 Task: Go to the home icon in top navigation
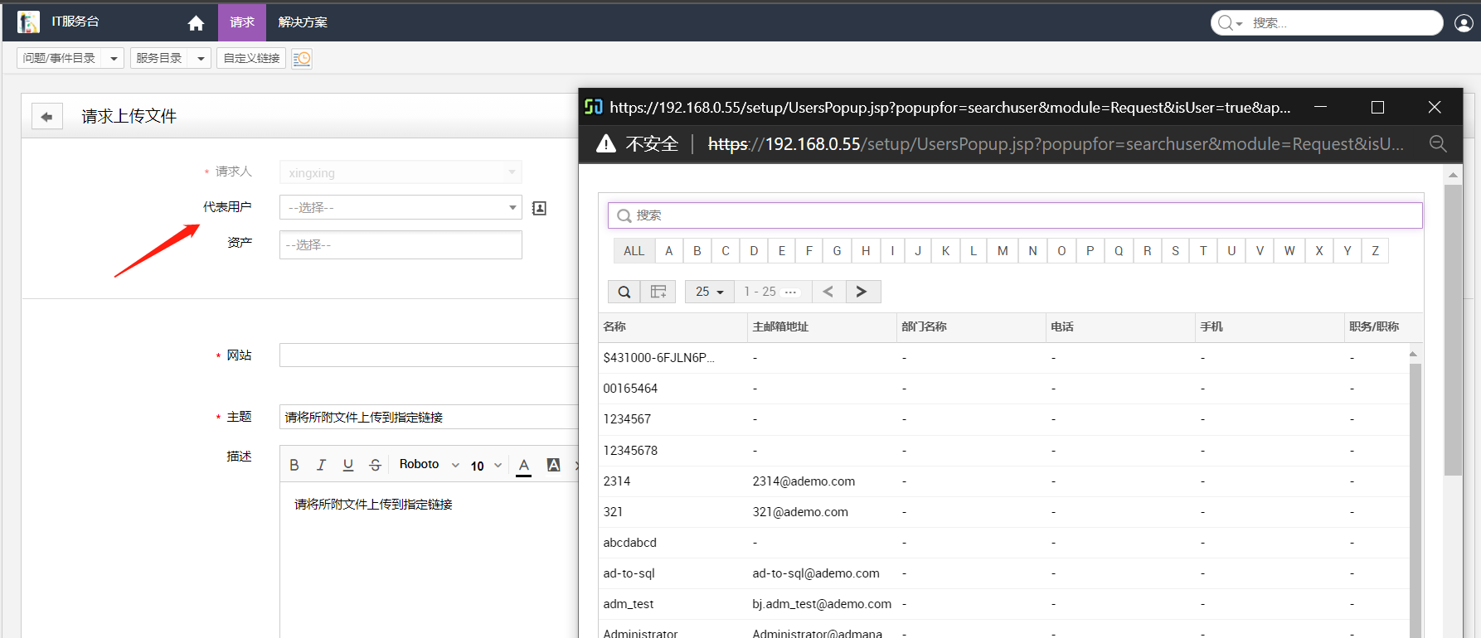click(x=196, y=23)
